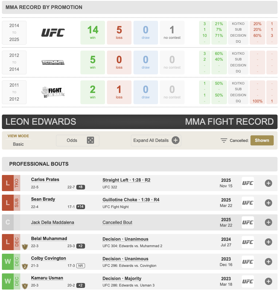Click the UFC logo on the Carlos Prates bout
This screenshot has height=292, width=280.
pos(248,183)
